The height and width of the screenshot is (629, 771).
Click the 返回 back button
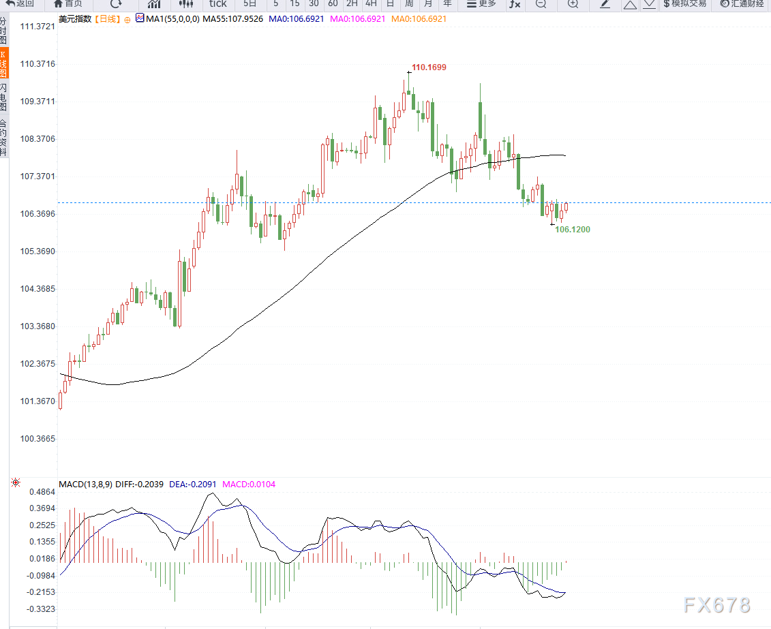pyautogui.click(x=20, y=4)
